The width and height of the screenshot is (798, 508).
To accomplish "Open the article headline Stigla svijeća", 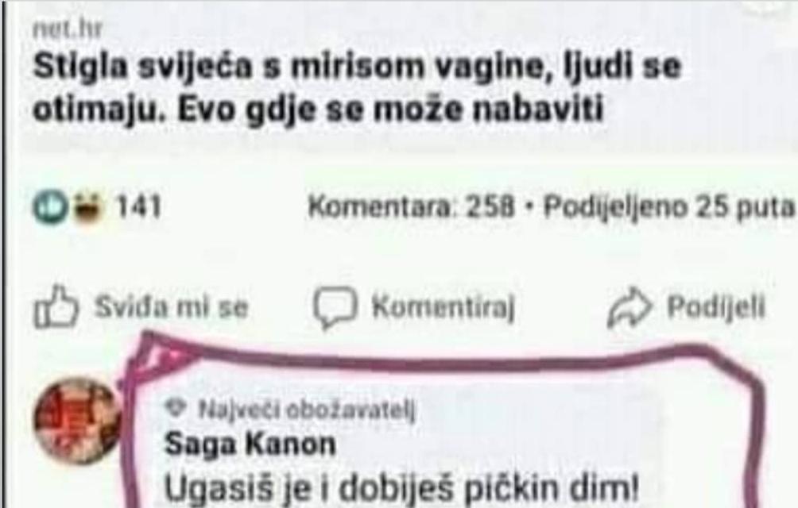I will 357,88.
